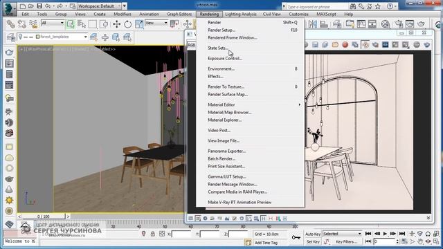Choose Render Setup... from Rendering menu
This screenshot has height=249, width=443.
click(x=221, y=30)
